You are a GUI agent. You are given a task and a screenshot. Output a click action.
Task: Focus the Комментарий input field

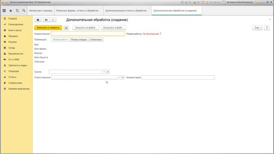tap(178, 77)
